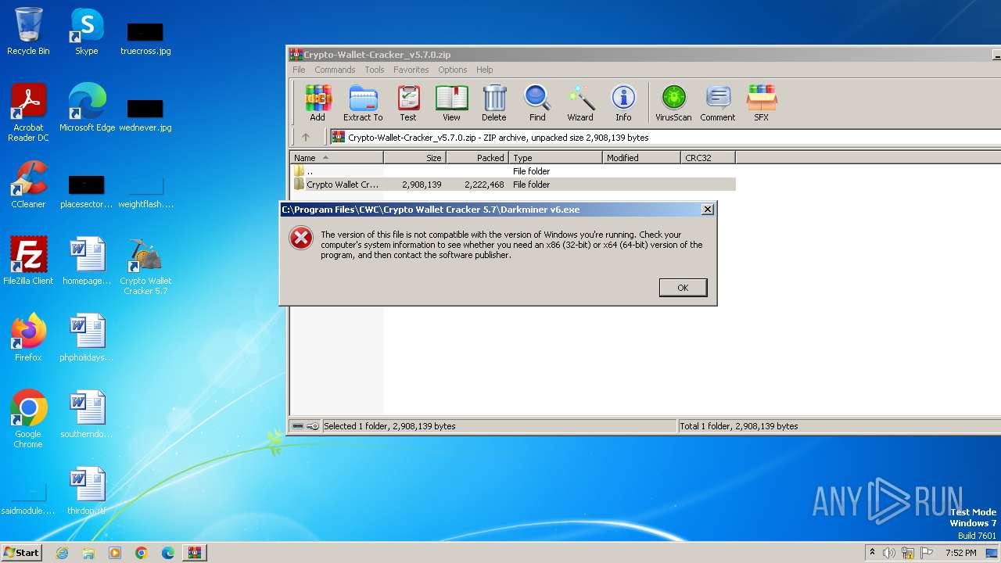Select the CCleaner desktop shortcut
The height and width of the screenshot is (563, 1001).
pos(28,185)
